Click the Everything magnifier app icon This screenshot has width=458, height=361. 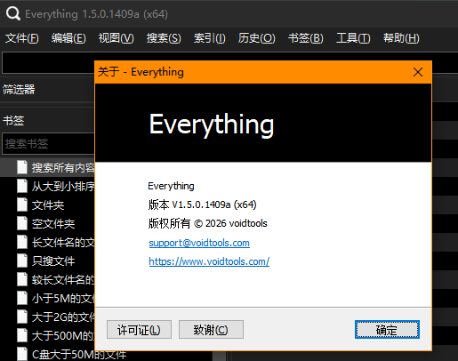(x=13, y=13)
